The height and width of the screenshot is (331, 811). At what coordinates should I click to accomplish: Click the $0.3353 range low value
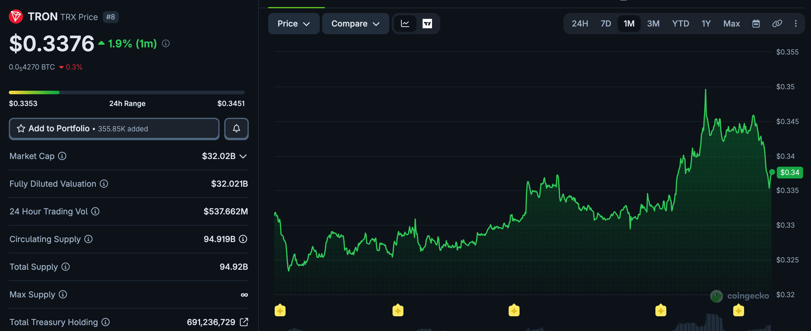coord(23,104)
